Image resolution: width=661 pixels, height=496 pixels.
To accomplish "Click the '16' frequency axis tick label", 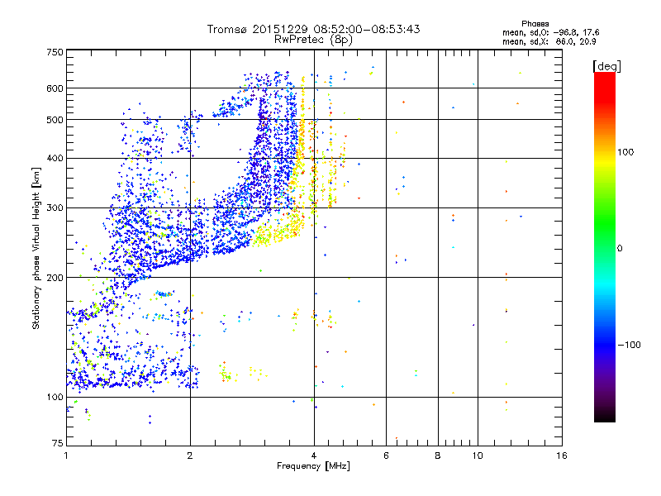I will click(562, 455).
